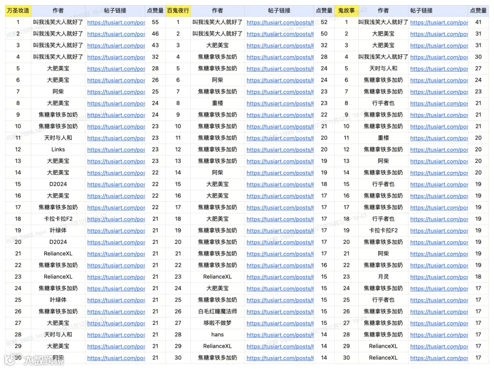Screen dimensions: 494x369
Task: Click the 作者 header in the 万圣妆造 table
Action: click(x=58, y=11)
